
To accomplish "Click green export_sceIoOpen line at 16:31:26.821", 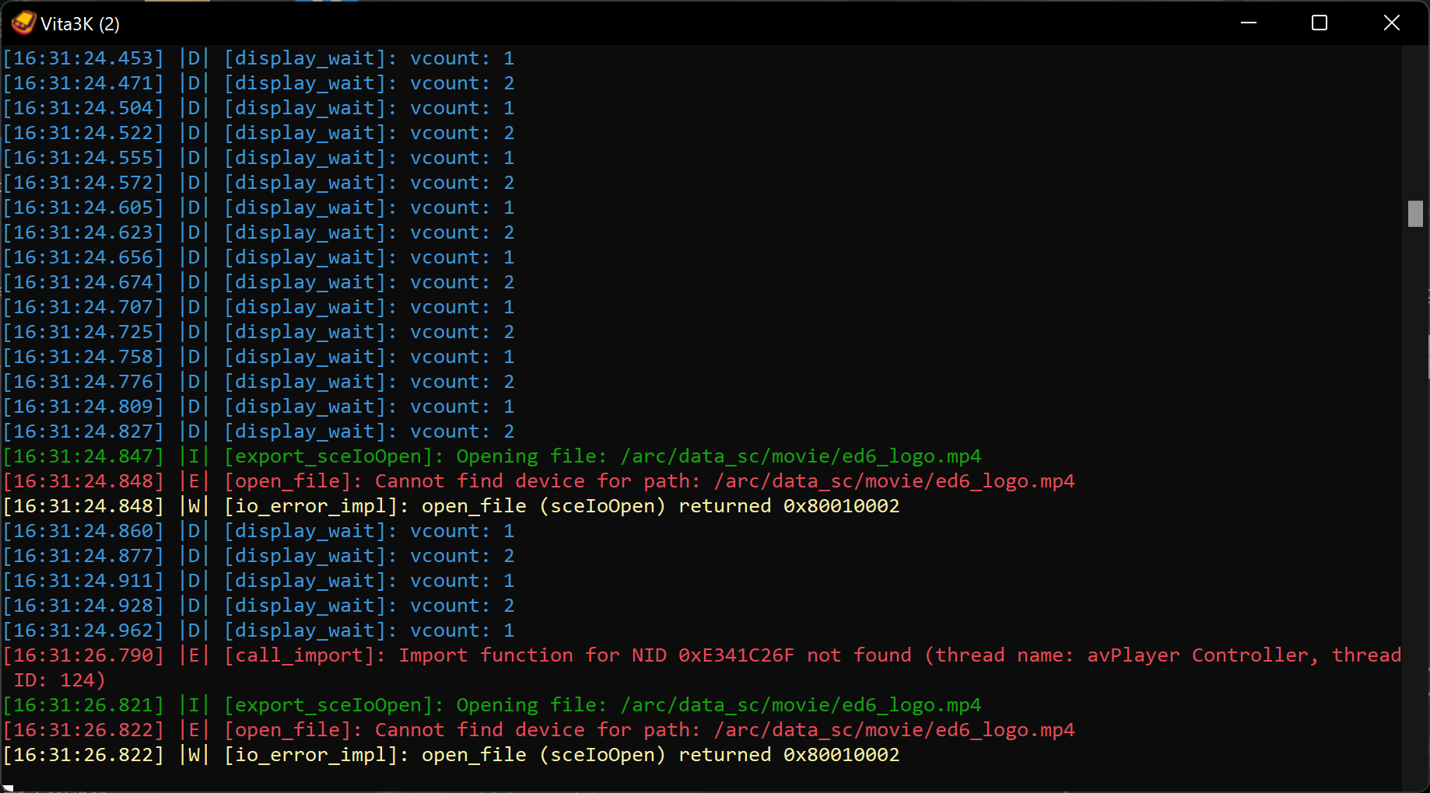I will coord(492,705).
